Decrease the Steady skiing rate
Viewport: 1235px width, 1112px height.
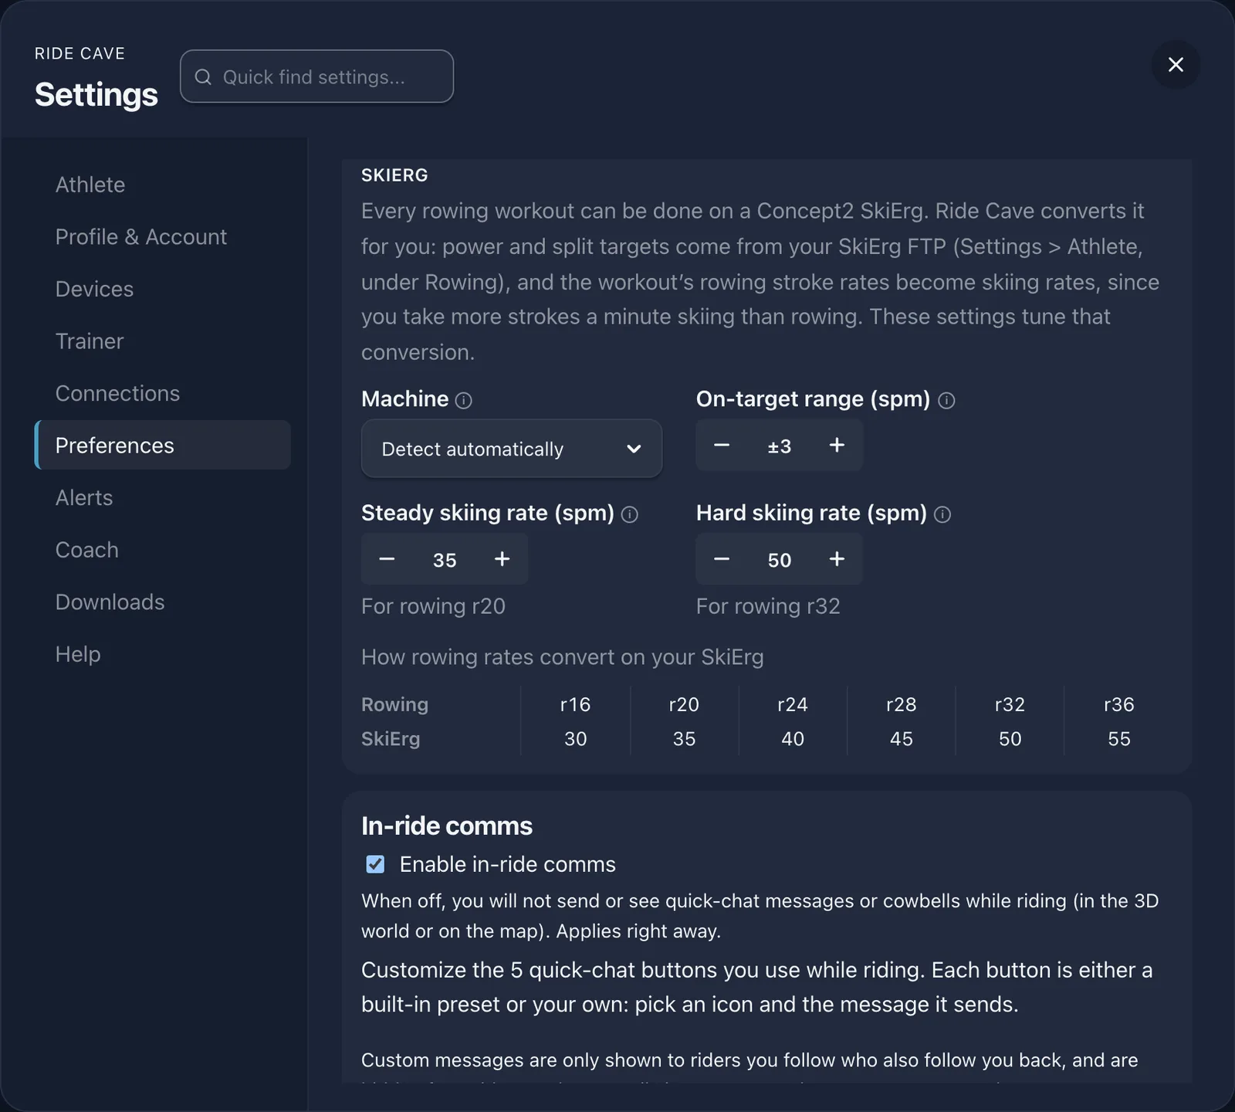click(387, 559)
